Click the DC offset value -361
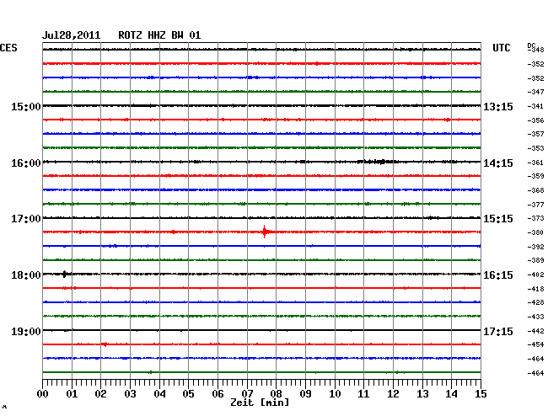Image resolution: width=548 pixels, height=416 pixels. pyautogui.click(x=535, y=163)
